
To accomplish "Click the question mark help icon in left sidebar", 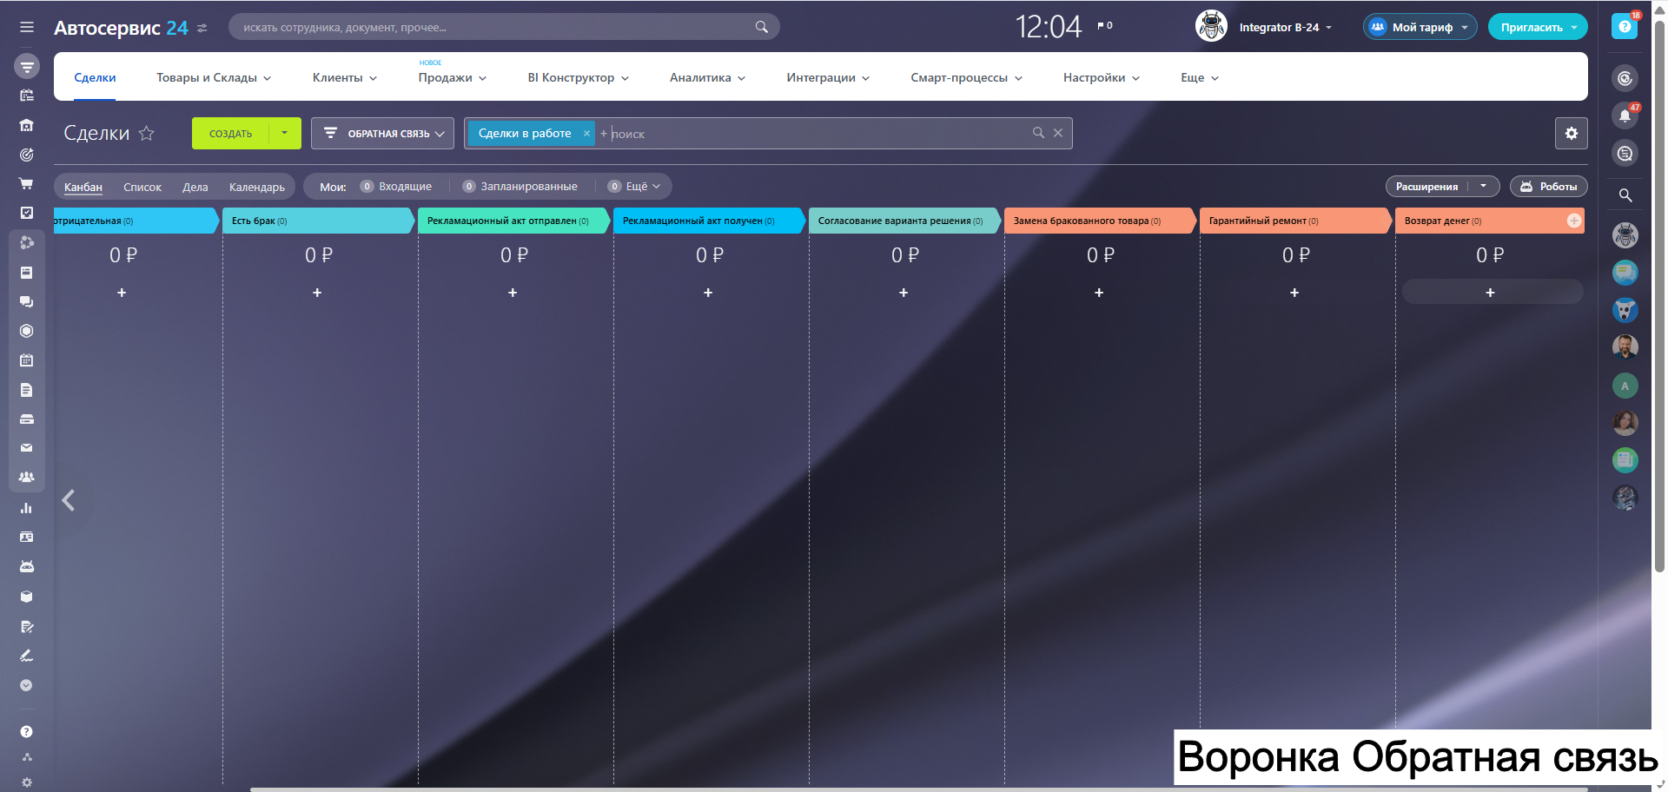I will 27,732.
